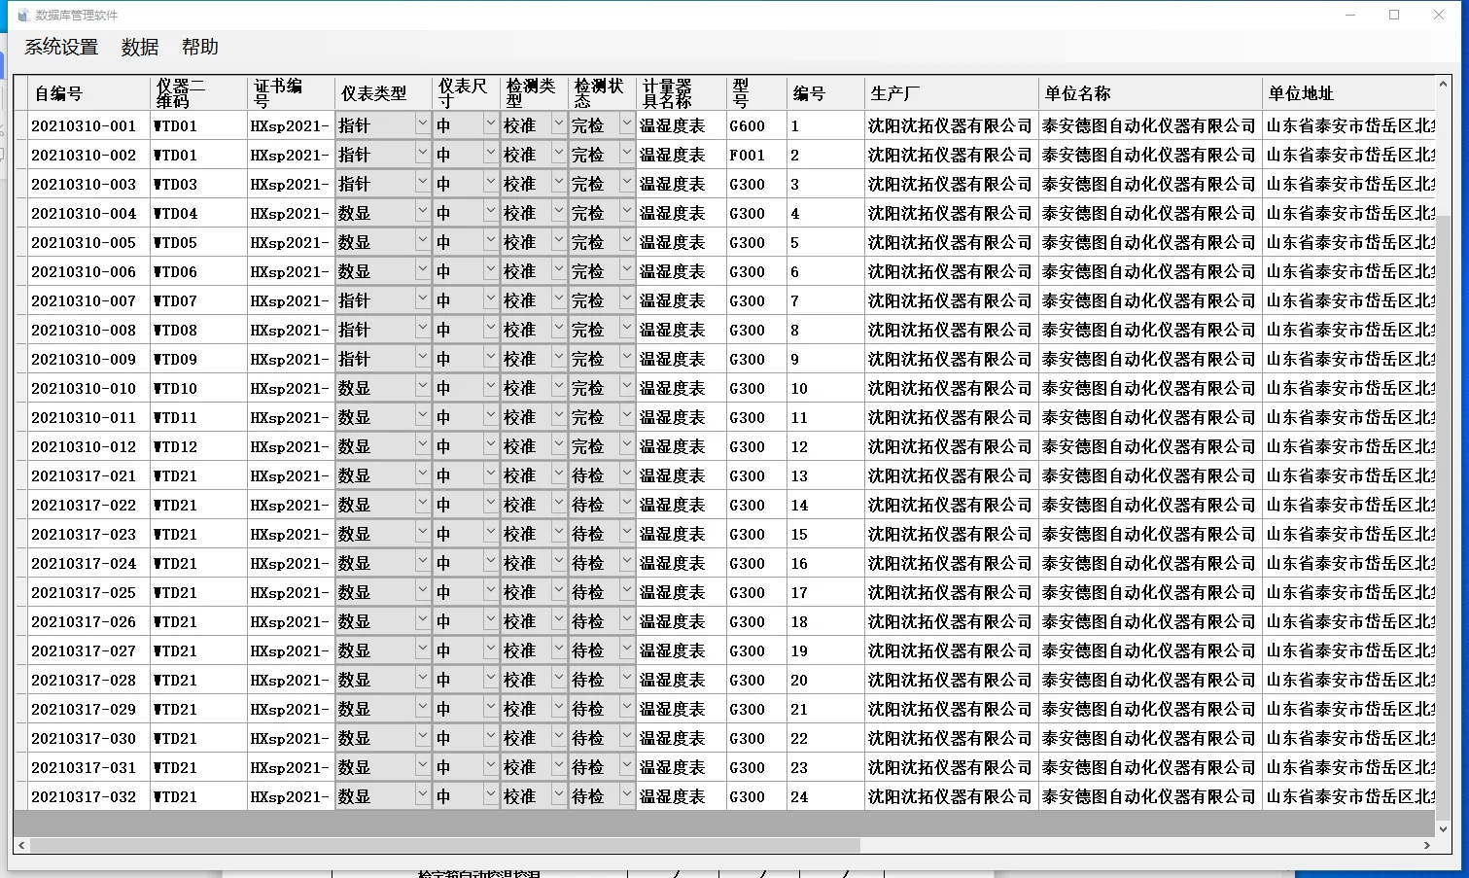Click the 编号 column header
1469x878 pixels.
coord(825,93)
